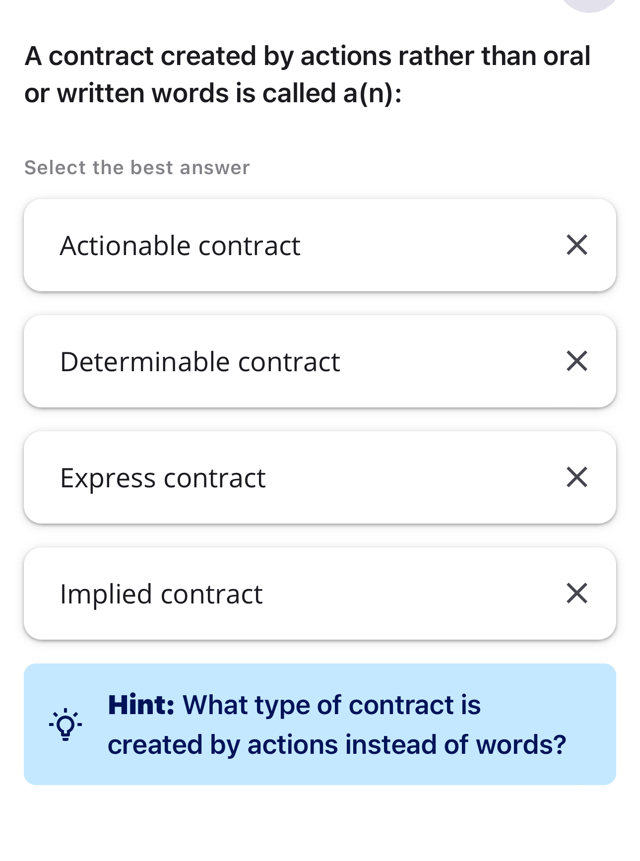Select the Express contract answer
The width and height of the screenshot is (640, 861).
(248, 477)
